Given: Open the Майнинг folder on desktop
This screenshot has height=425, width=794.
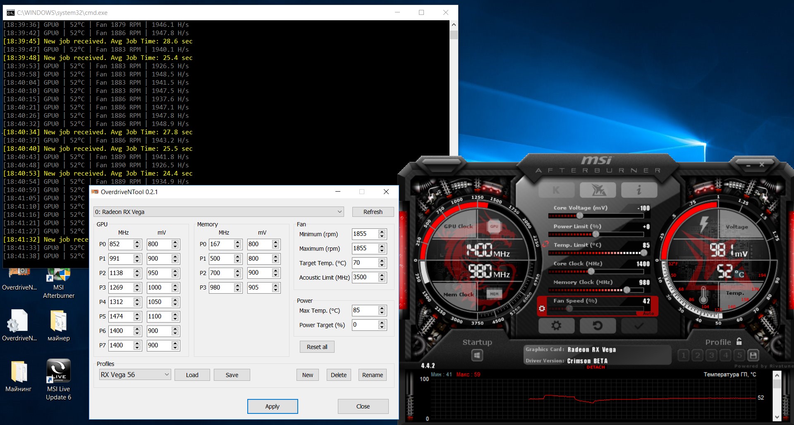Looking at the screenshot, I should click(19, 376).
